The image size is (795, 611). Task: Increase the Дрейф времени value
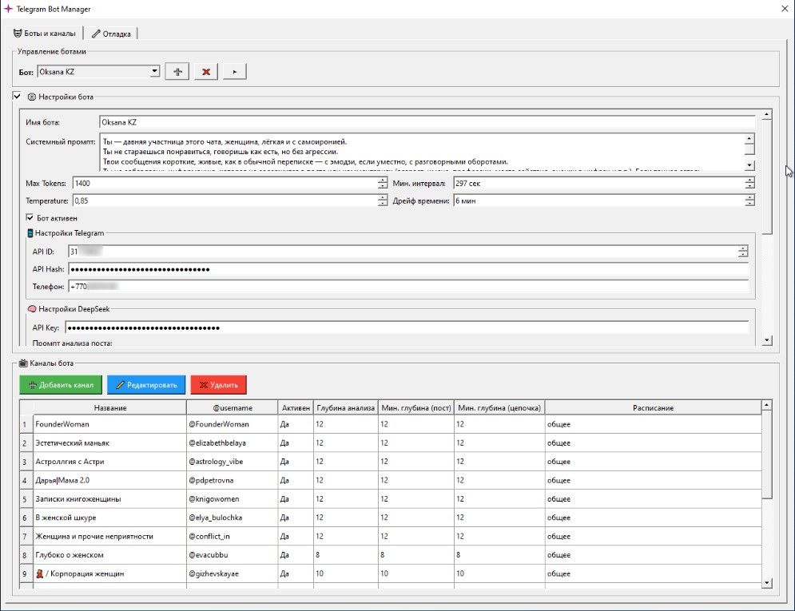point(749,197)
